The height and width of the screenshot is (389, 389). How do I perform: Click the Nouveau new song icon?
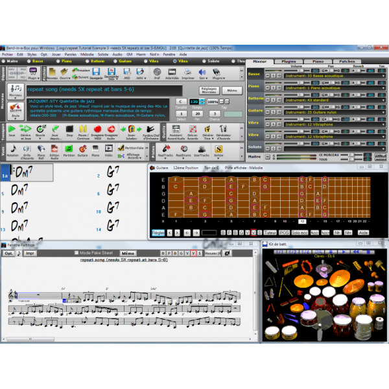coord(52,72)
